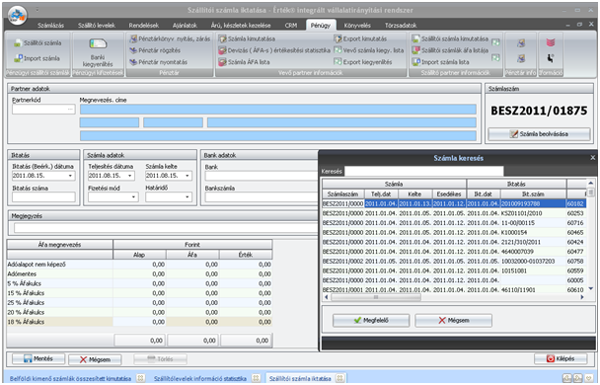Click the Iktatás száma input field
Screen dimensions: 600x385
tap(43, 197)
